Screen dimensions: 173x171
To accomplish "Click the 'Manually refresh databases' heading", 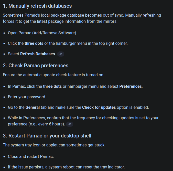I will 37,6.
